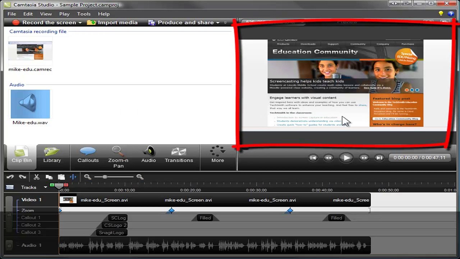Click the 0:00:00;00 / 0:00:47:11 time display
Image resolution: width=460 pixels, height=259 pixels.
[x=419, y=158]
